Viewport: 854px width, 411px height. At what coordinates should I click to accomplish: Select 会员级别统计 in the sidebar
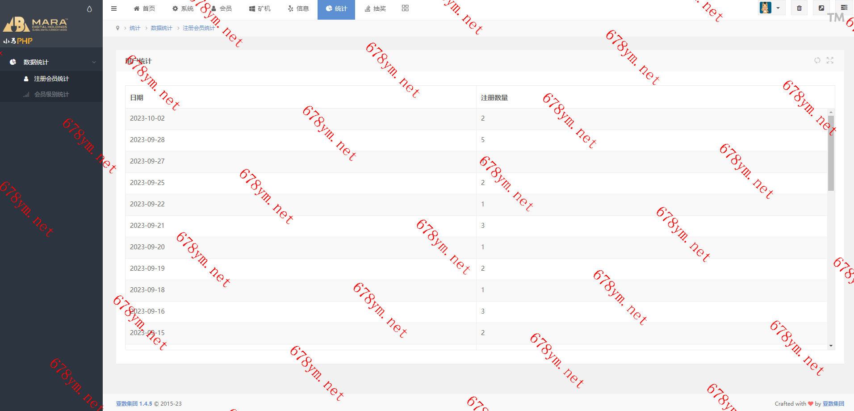pyautogui.click(x=51, y=94)
